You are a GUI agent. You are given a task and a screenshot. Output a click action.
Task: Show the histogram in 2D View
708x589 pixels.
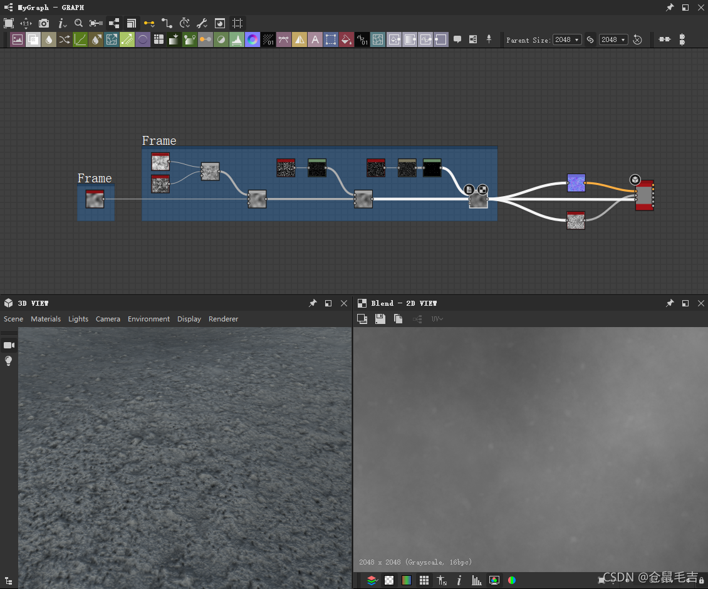pyautogui.click(x=476, y=580)
